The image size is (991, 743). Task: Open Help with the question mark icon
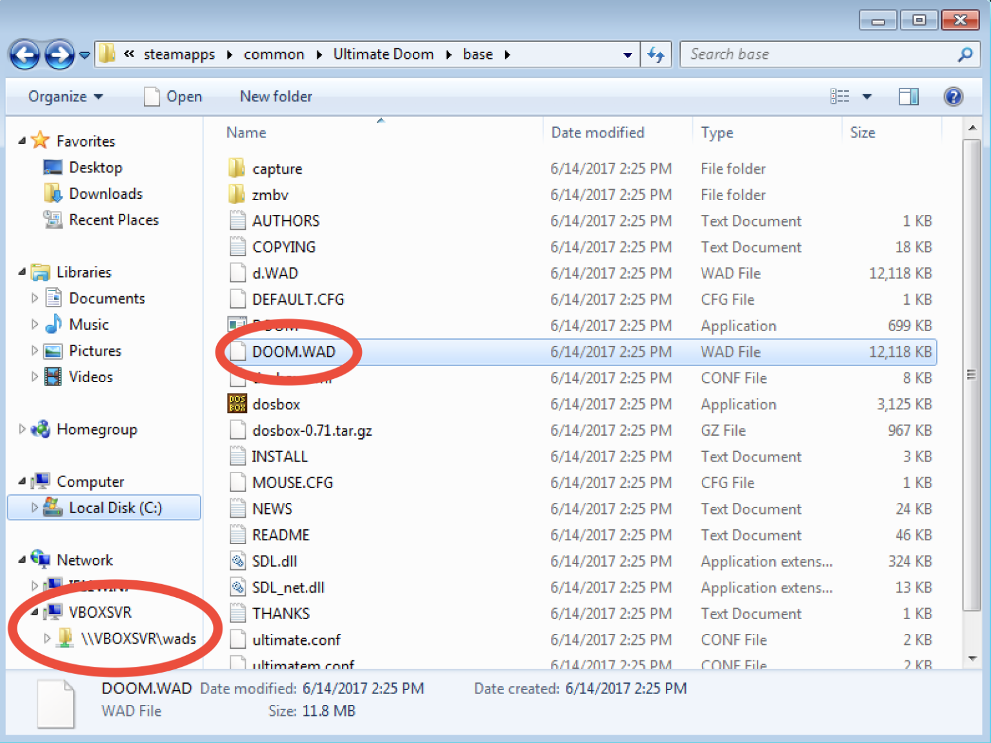(x=953, y=97)
